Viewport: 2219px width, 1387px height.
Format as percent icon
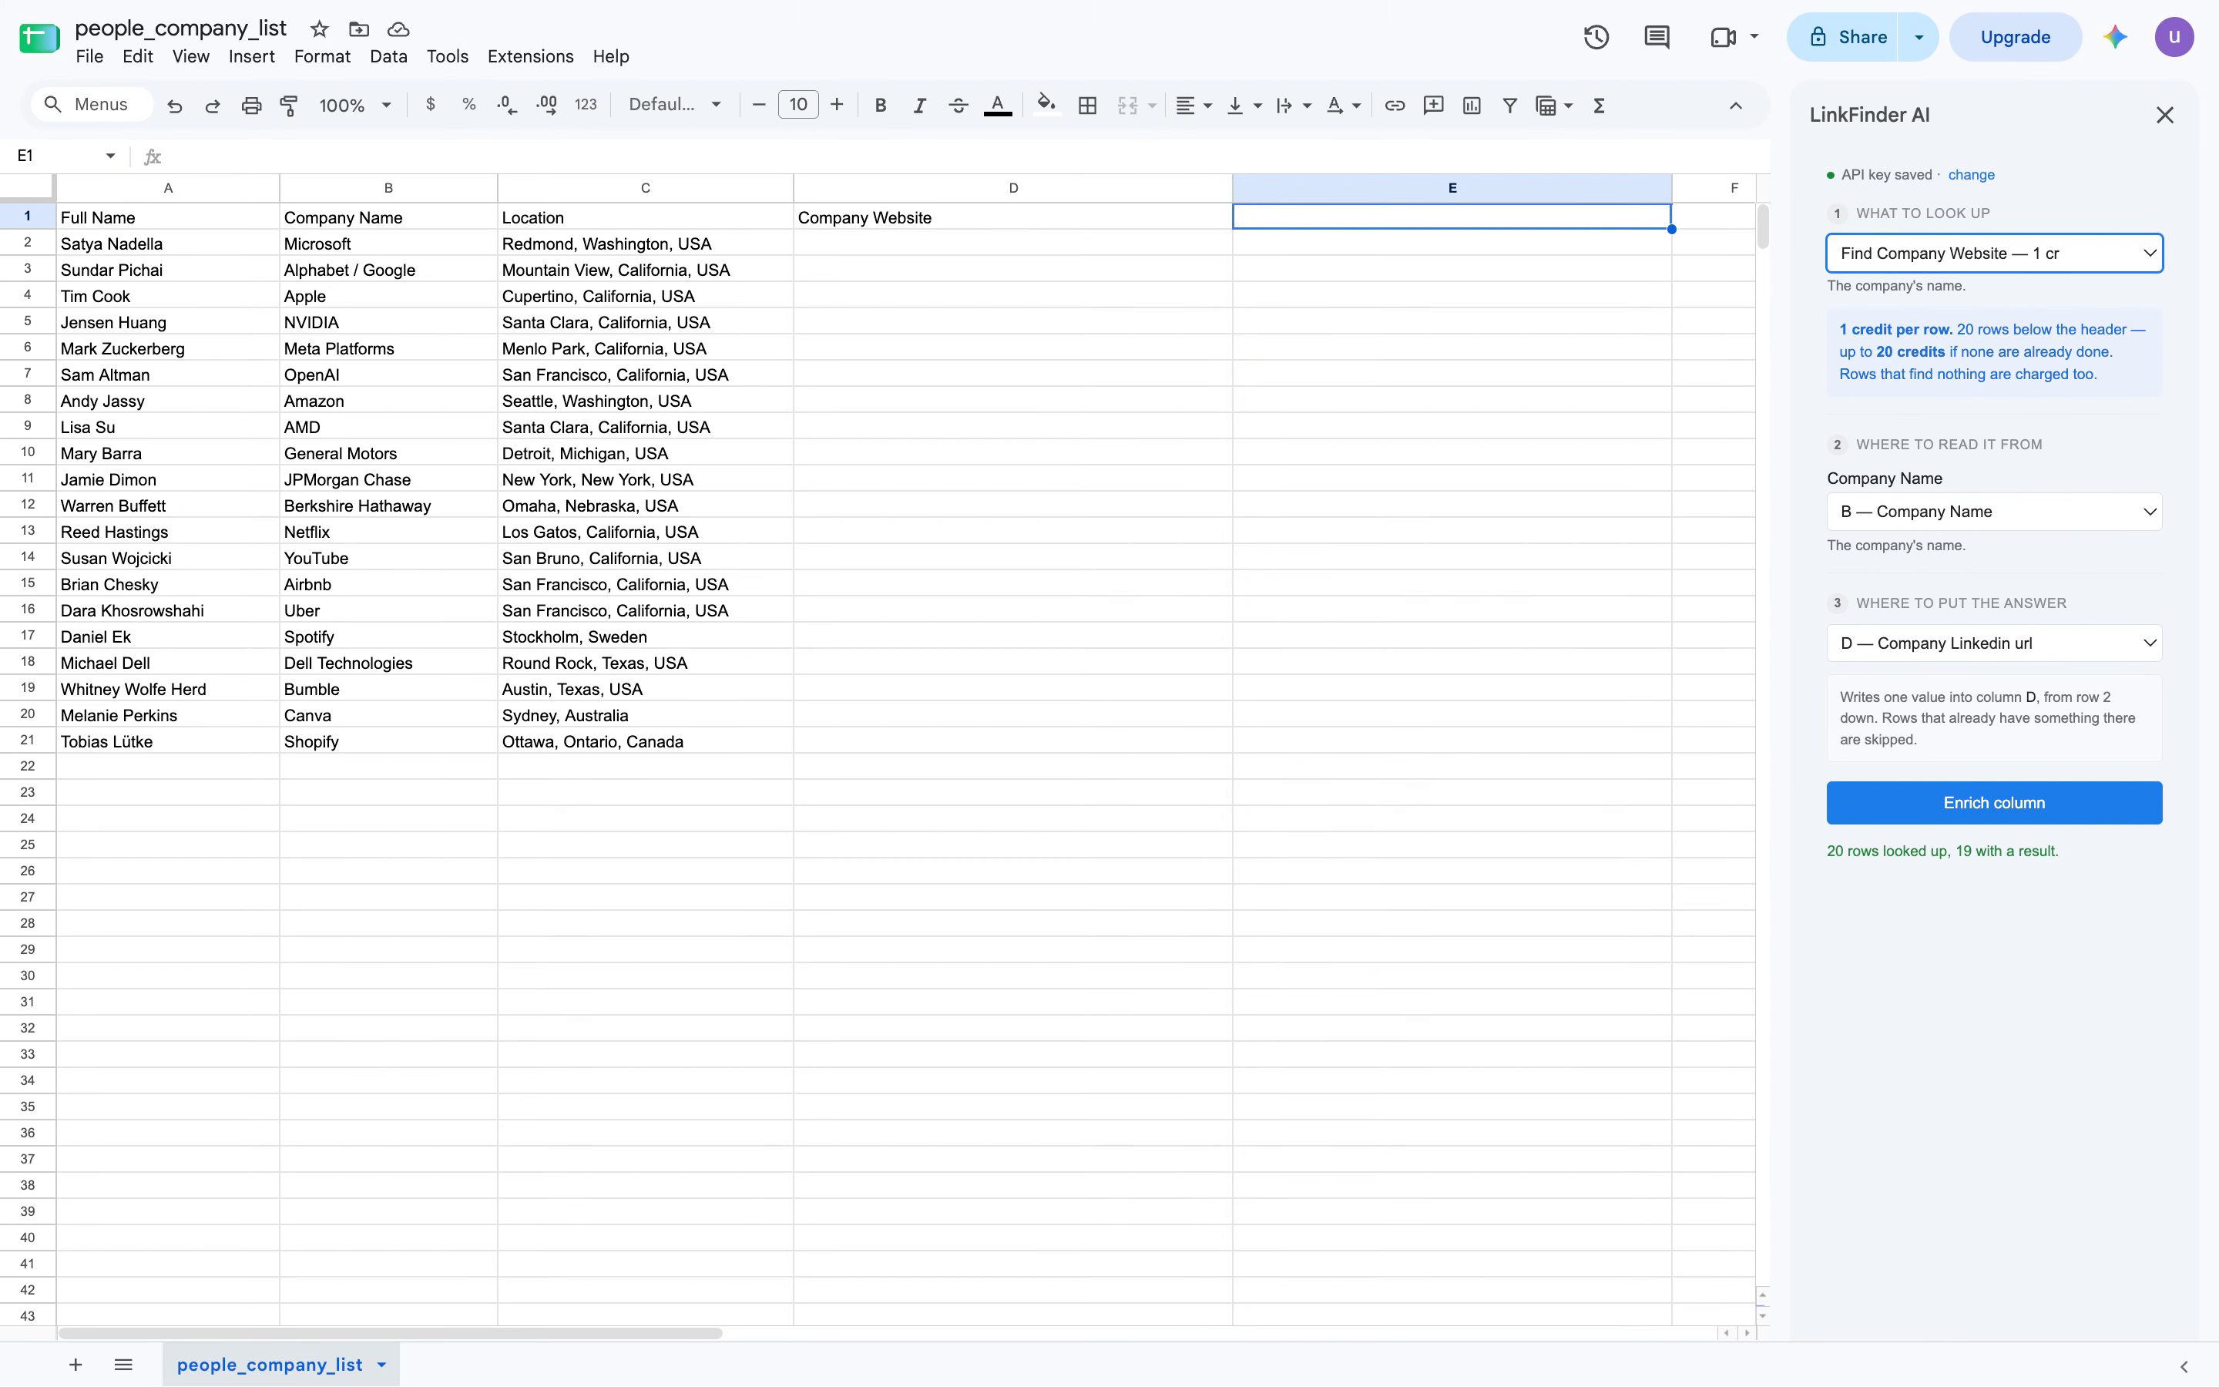point(468,105)
